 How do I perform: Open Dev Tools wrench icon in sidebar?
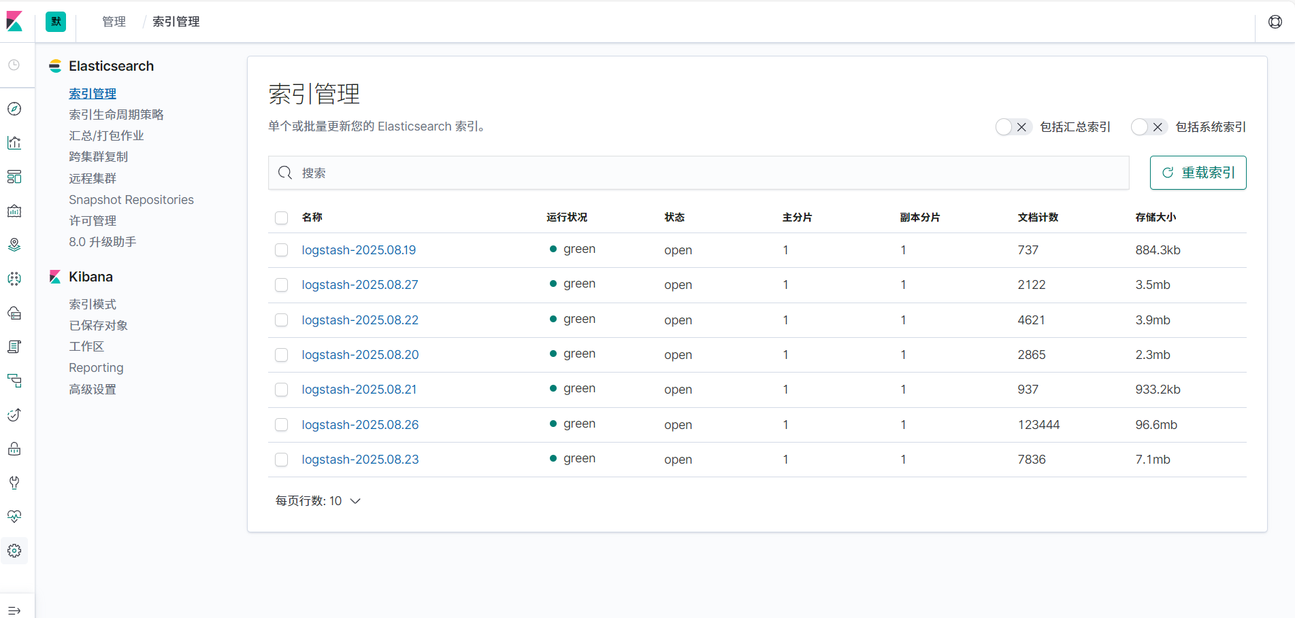tap(14, 483)
